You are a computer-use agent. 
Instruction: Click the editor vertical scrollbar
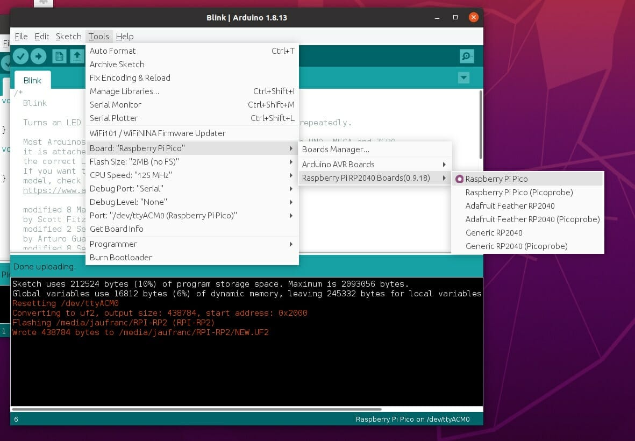pyautogui.click(x=480, y=125)
